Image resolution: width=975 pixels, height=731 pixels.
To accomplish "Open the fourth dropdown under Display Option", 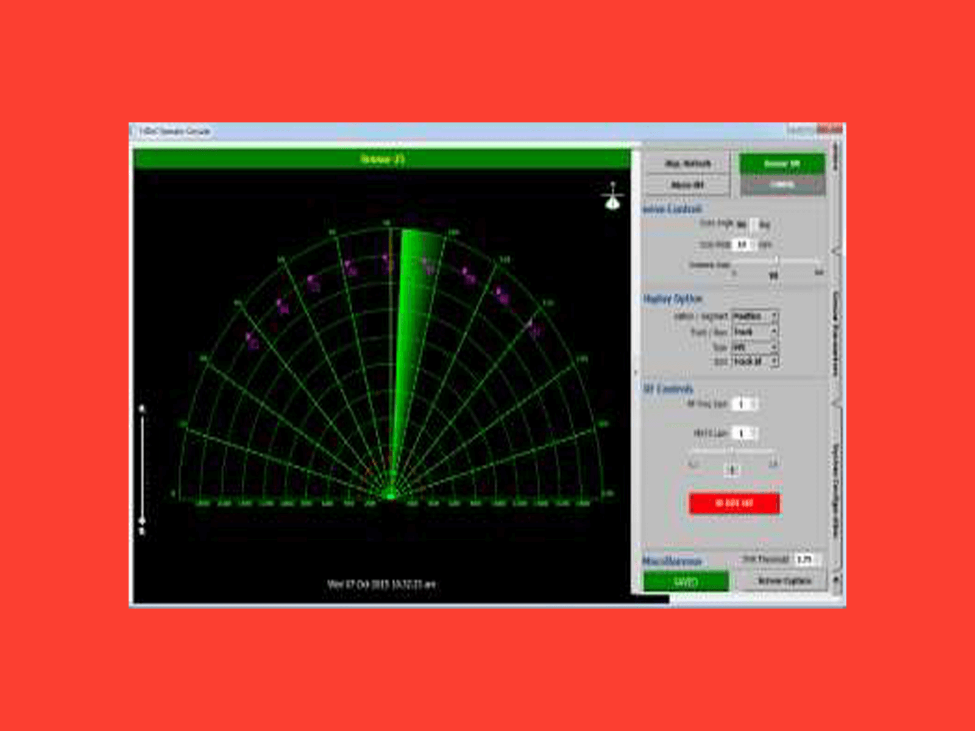I will [754, 361].
